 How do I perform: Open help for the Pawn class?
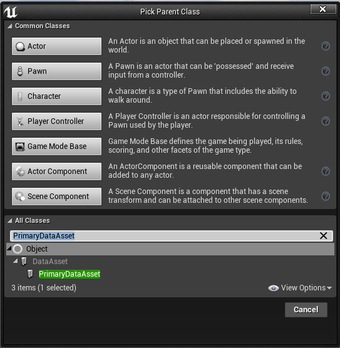pos(326,71)
